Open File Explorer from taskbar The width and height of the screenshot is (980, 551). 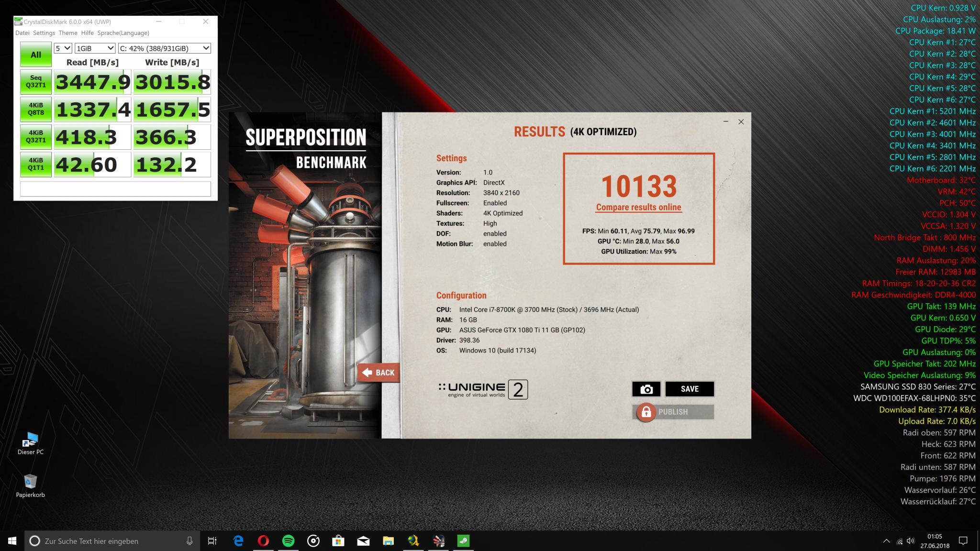388,541
